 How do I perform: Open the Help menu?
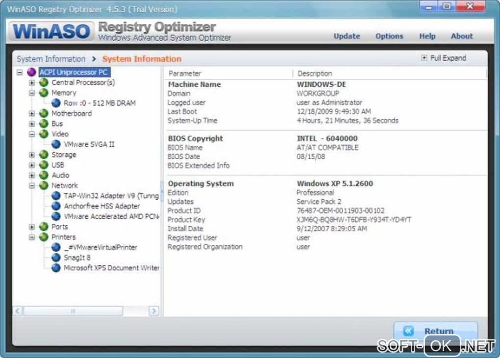[427, 36]
